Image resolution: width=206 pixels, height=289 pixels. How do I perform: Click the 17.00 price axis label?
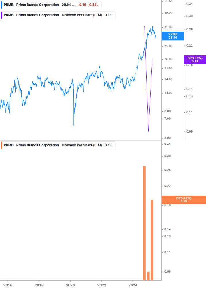click(168, 68)
